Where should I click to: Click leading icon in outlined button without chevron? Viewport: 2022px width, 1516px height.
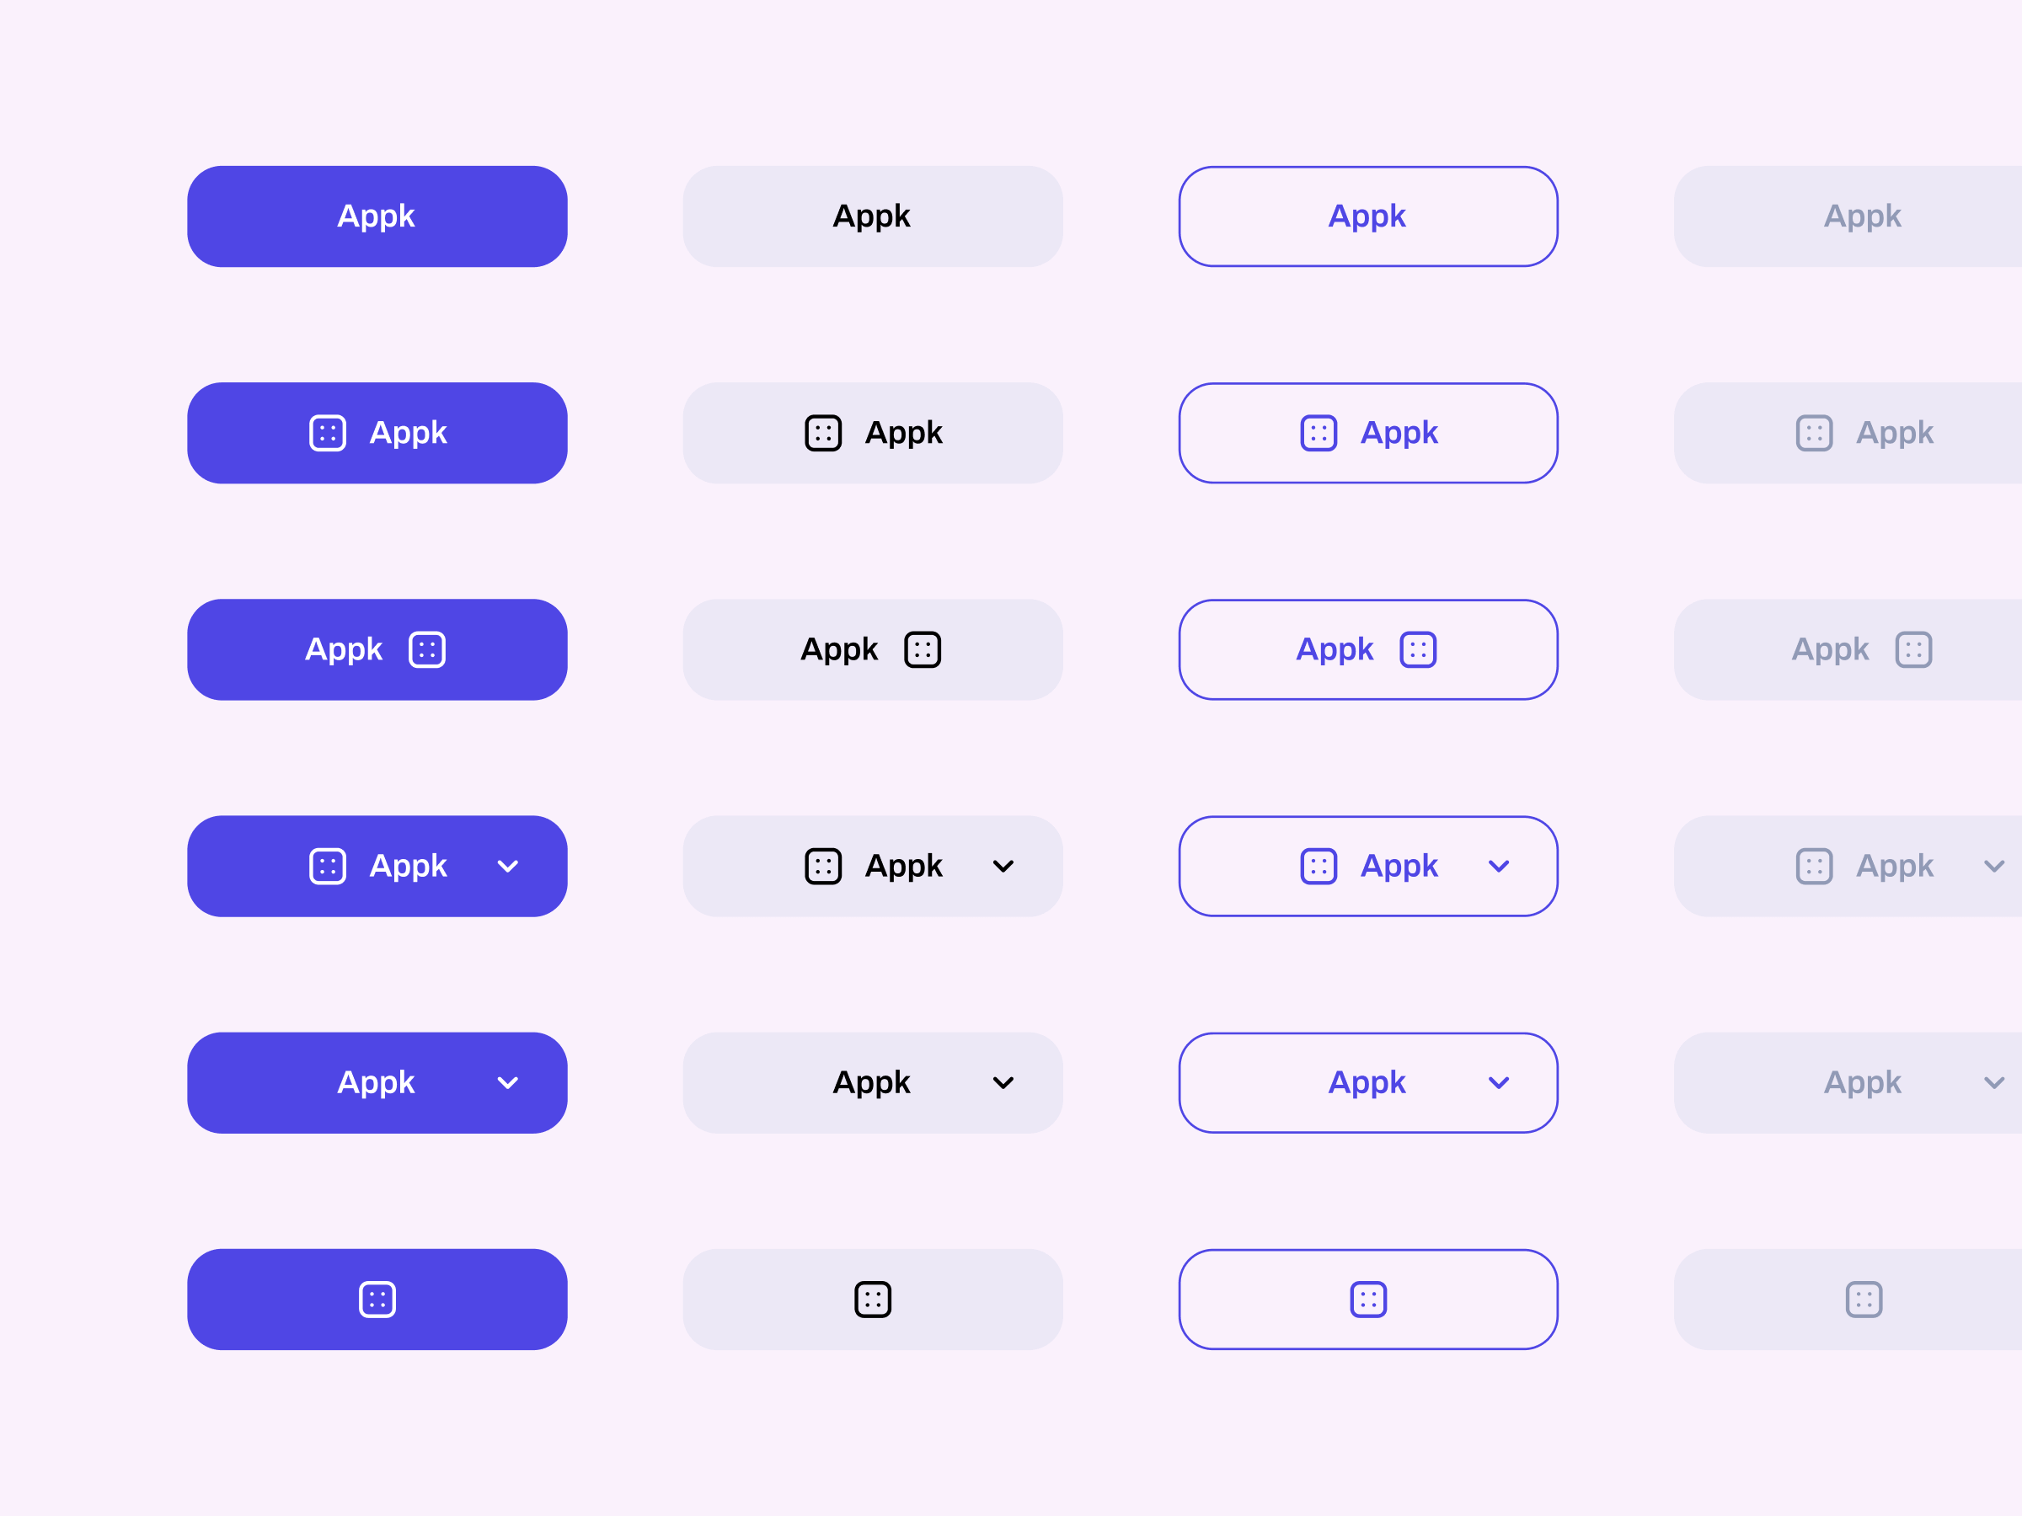1319,433
